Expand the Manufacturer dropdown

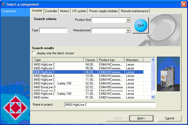coord(128,31)
